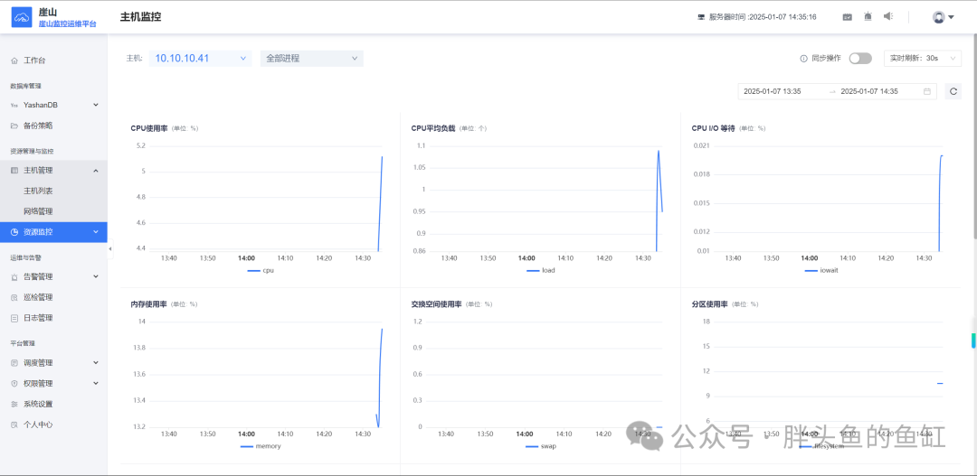Viewport: 977px width, 476px height.
Task: Collapse sidebar using the small arrow handle
Action: (x=110, y=249)
